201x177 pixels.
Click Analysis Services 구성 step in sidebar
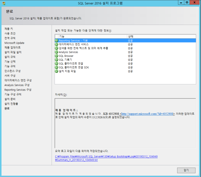17,85
